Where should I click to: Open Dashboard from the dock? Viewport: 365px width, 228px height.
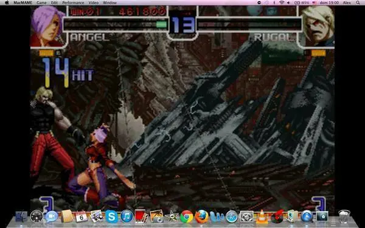click(x=36, y=216)
